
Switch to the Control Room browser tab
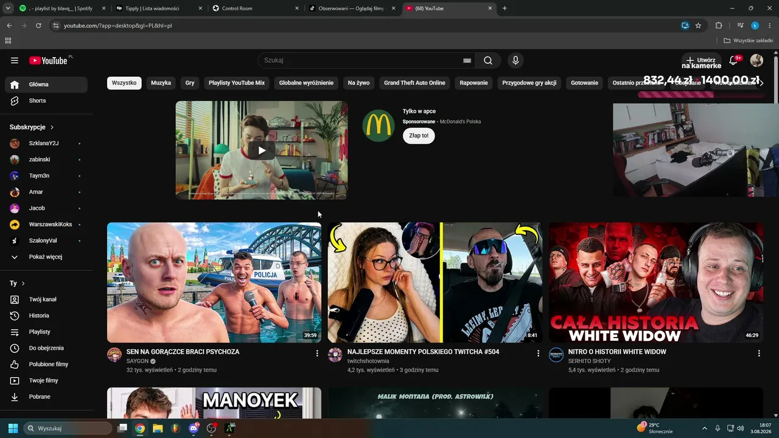click(x=254, y=9)
